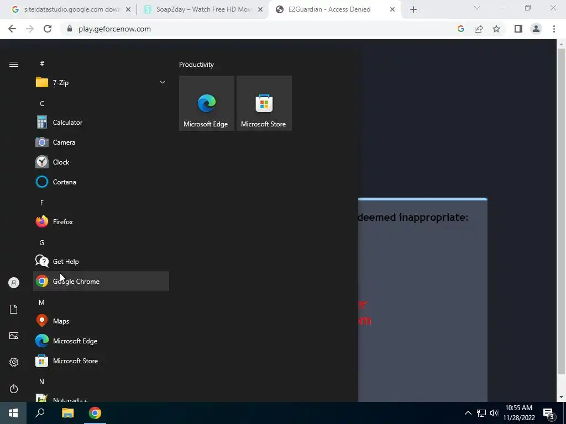Open the user account icon in Start sidebar
Screen dimensions: 566x424
click(14, 283)
